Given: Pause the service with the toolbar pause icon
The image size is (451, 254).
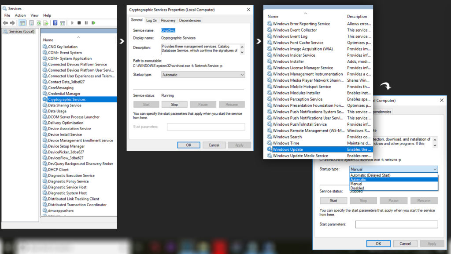Looking at the screenshot, I should click(x=86, y=22).
